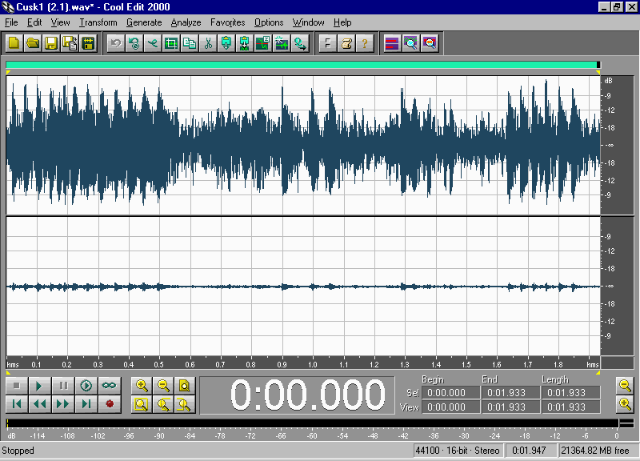Open the Generate menu
The image size is (640, 461).
[144, 22]
